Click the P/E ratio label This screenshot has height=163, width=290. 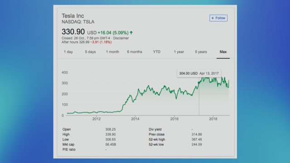(x=69, y=149)
